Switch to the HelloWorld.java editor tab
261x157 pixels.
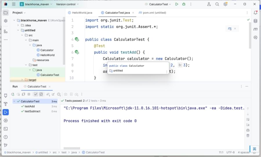pos(80,13)
